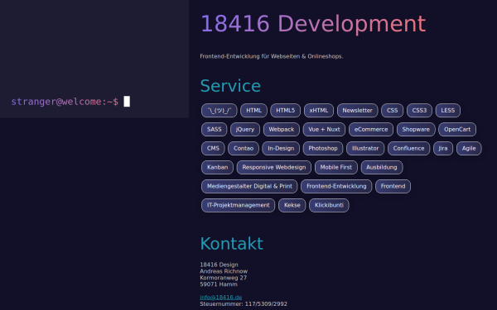Click the shrug emoticon tag
The width and height of the screenshot is (497, 310).
(x=219, y=111)
